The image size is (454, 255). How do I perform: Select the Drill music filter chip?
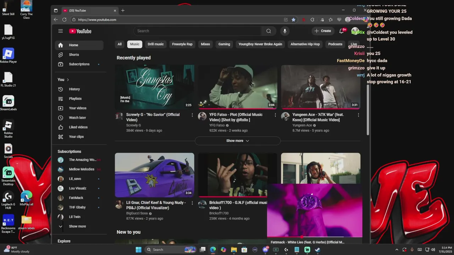pyautogui.click(x=156, y=44)
